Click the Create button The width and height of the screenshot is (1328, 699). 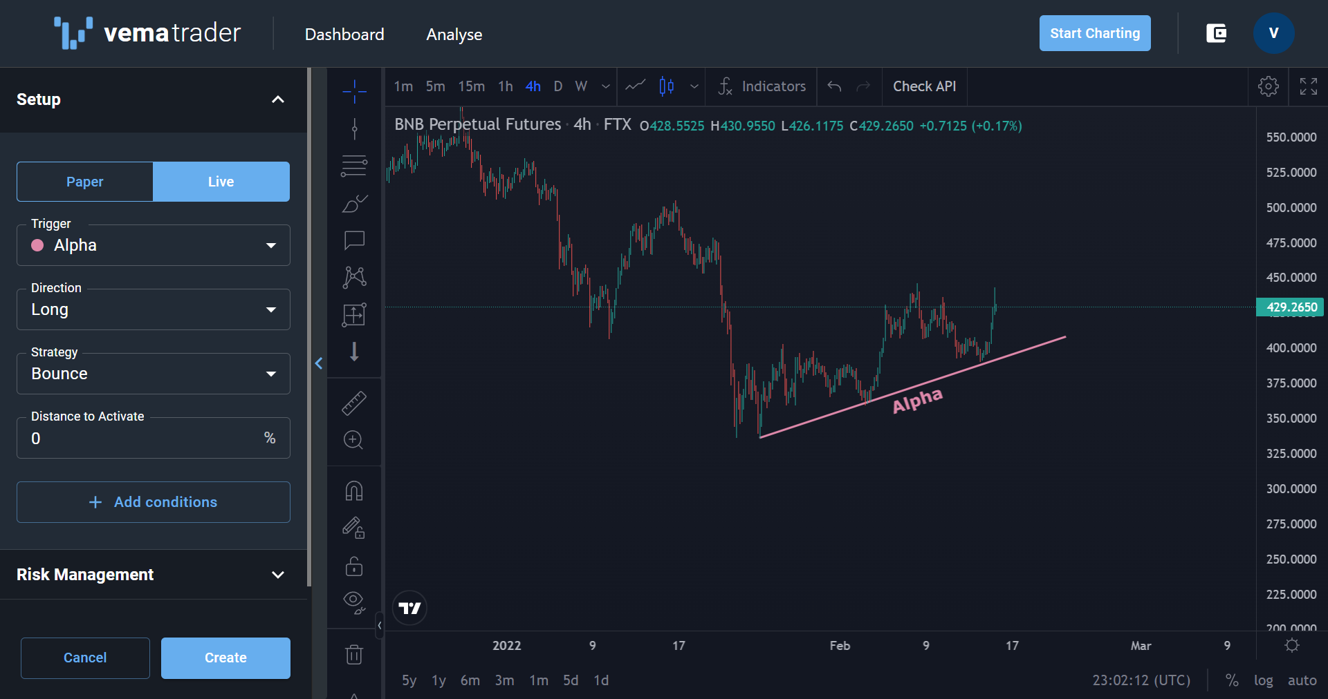pos(225,658)
